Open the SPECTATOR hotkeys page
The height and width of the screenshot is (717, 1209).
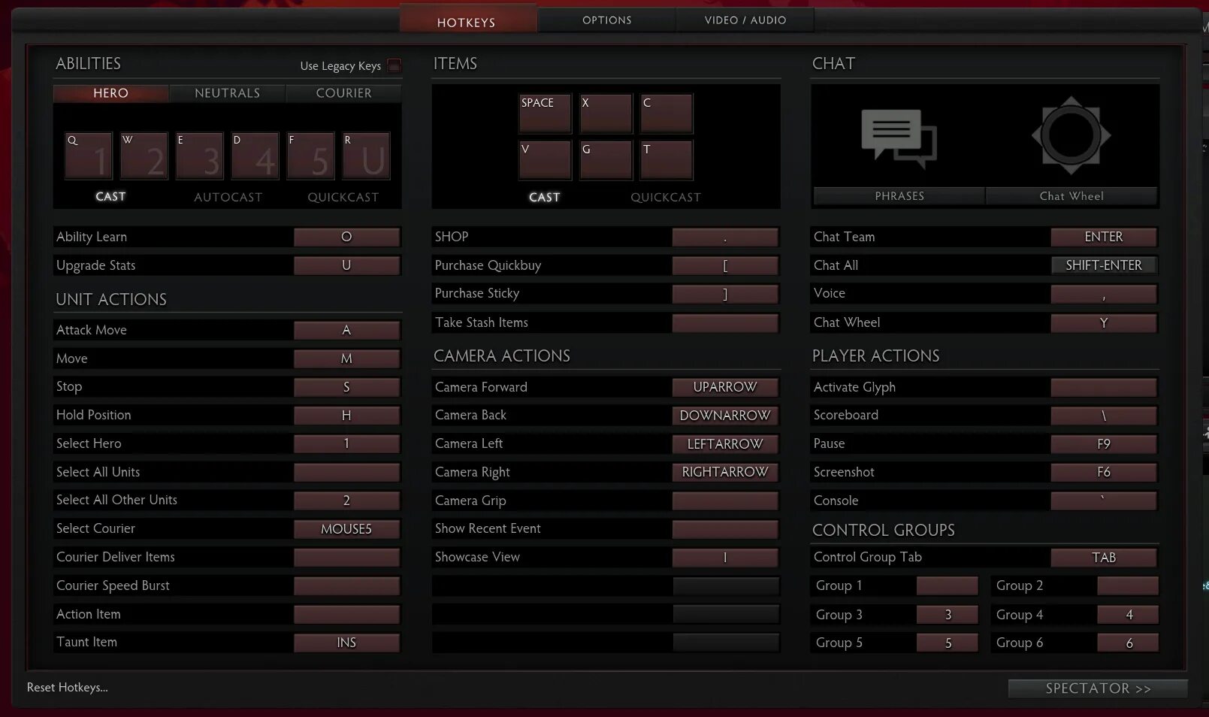[1098, 688]
